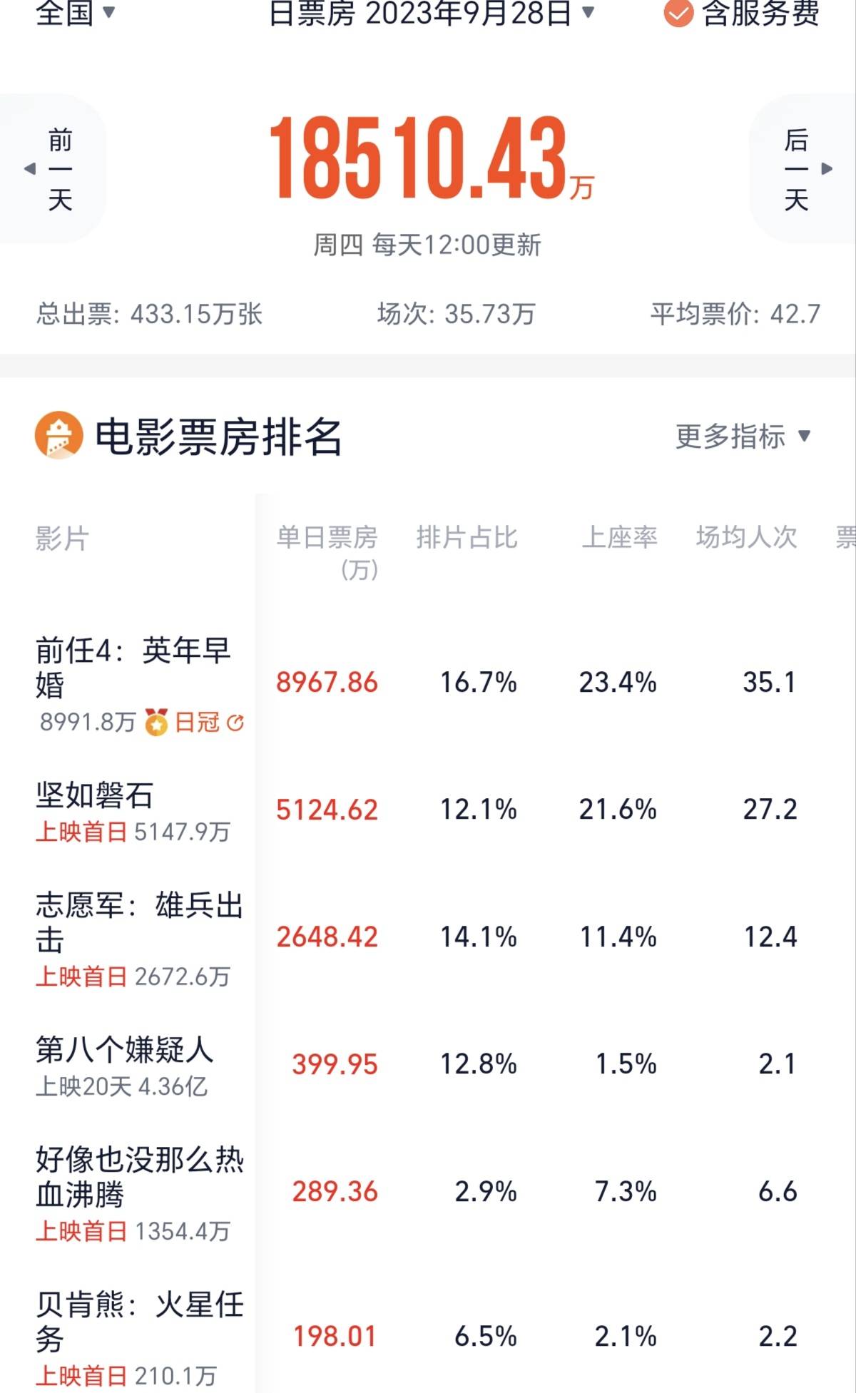Tap the 场均人次 column header
Viewport: 856px width, 1393px height.
746,537
